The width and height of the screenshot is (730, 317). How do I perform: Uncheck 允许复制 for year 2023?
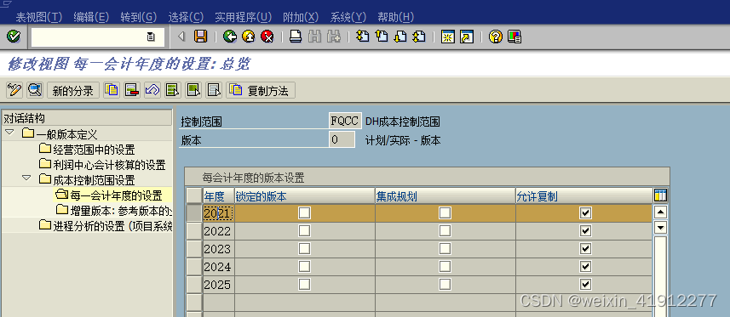click(x=586, y=249)
